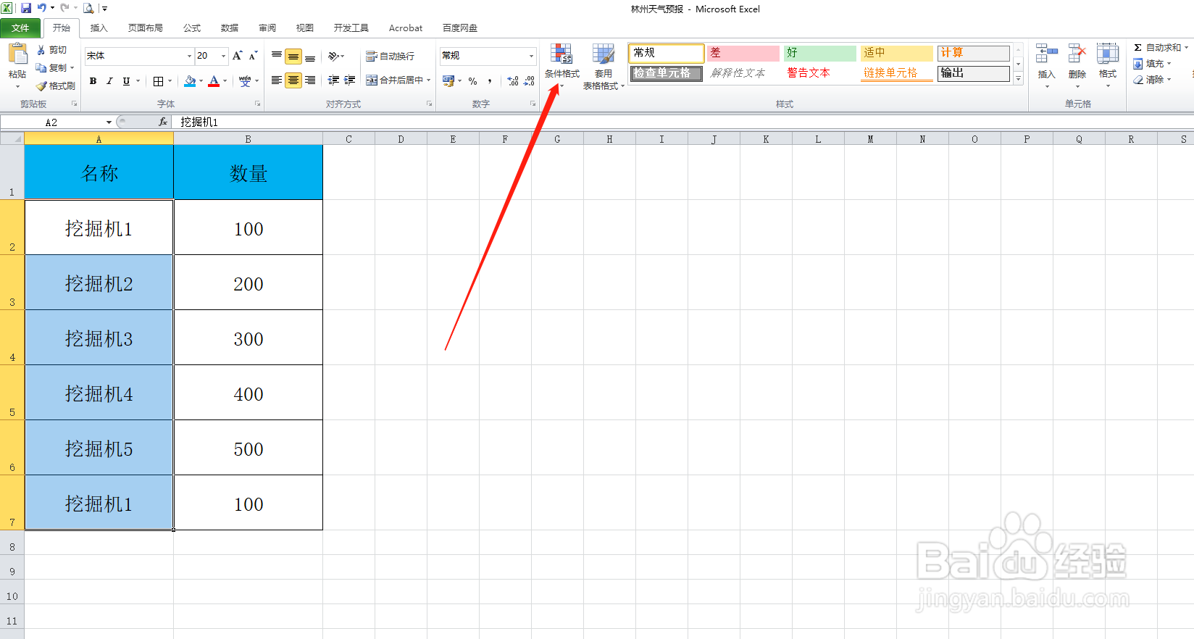Image resolution: width=1194 pixels, height=639 pixels.
Task: Switch to the 视图 (View) tab
Action: pos(305,28)
